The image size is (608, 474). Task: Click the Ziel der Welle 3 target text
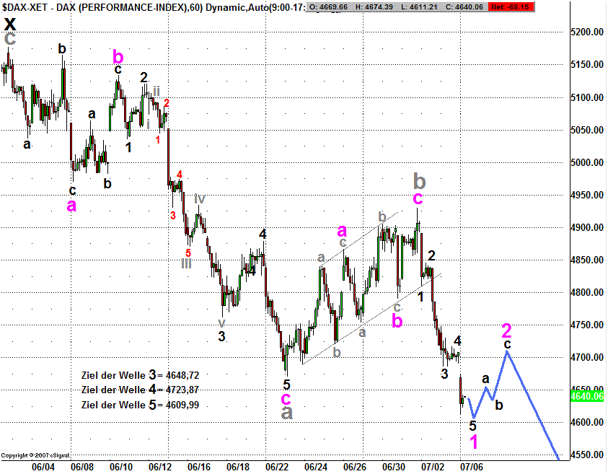click(x=140, y=375)
